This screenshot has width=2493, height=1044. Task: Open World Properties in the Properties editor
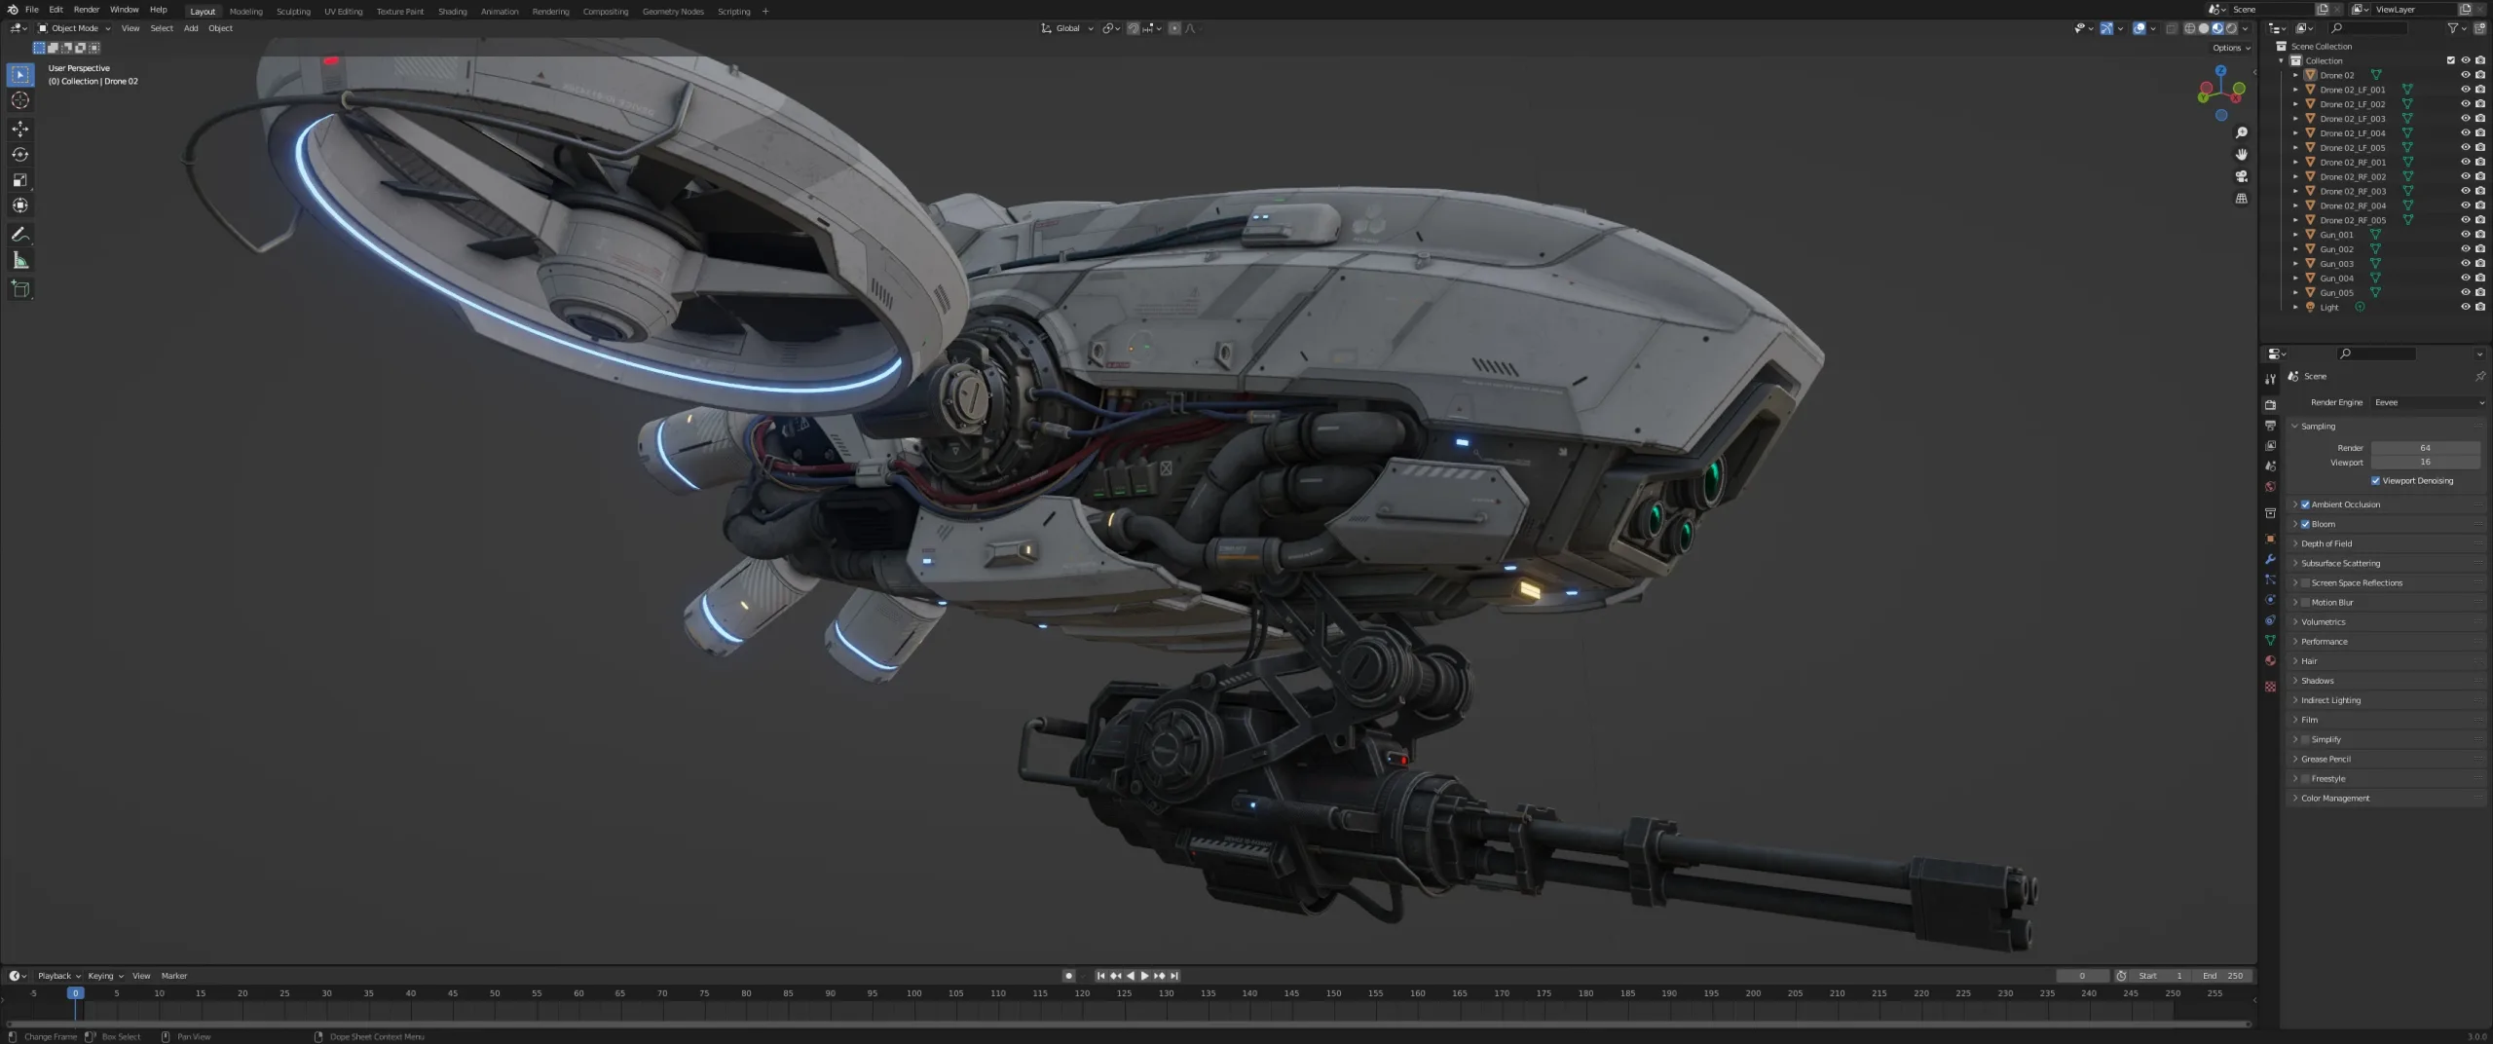(x=2270, y=486)
